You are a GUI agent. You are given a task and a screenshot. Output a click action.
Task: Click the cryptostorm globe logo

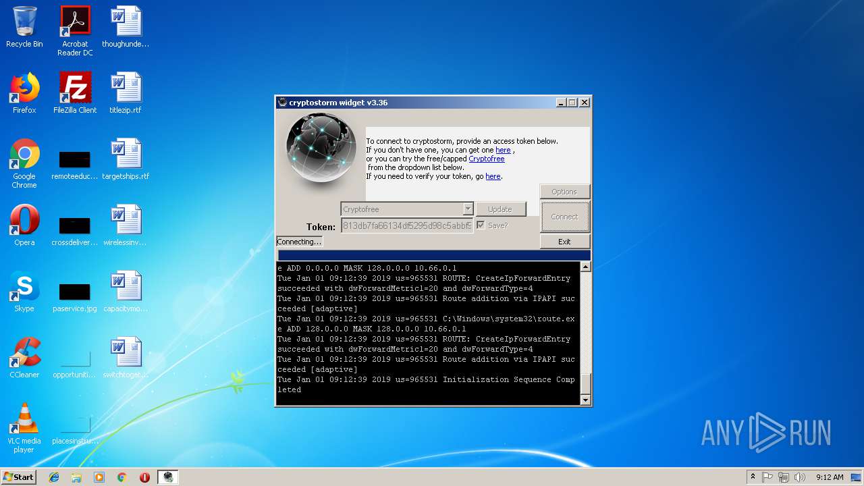pos(321,148)
